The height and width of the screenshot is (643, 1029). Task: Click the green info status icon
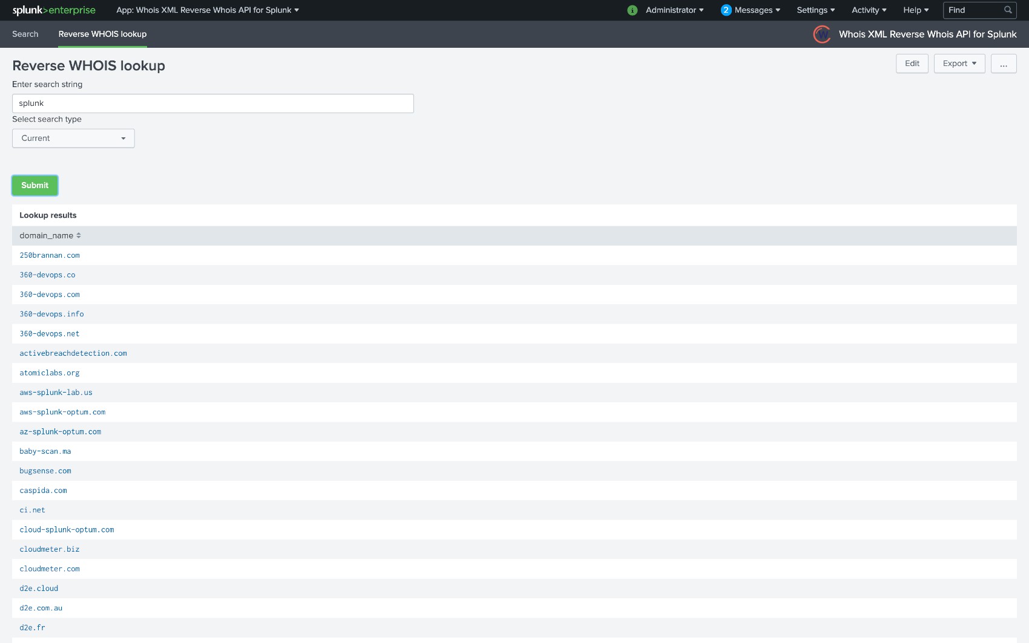pyautogui.click(x=633, y=10)
